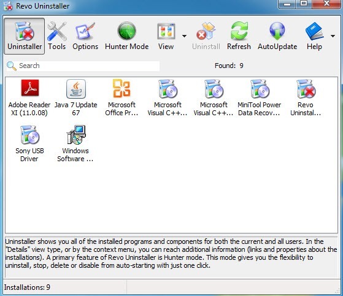Screen dimensions: 343x296
Task: Select the Uninstaller toolbar button
Action: pos(25,36)
